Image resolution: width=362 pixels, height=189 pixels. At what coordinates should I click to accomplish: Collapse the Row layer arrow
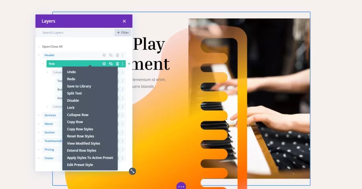43,64
